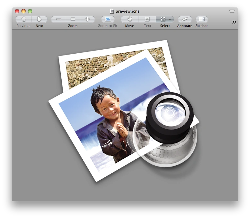Activate the Select rectangle tool
The image size is (250, 218).
click(163, 19)
